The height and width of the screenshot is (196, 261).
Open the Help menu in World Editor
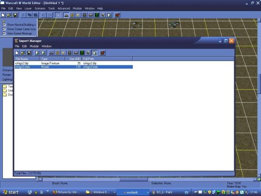[100, 8]
